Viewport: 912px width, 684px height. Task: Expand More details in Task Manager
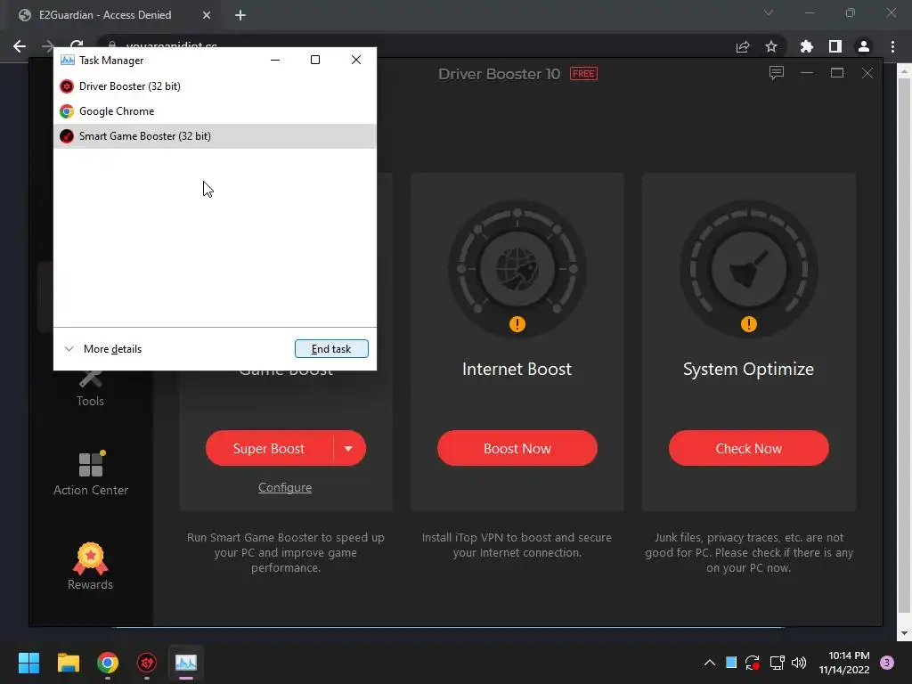pyautogui.click(x=103, y=349)
